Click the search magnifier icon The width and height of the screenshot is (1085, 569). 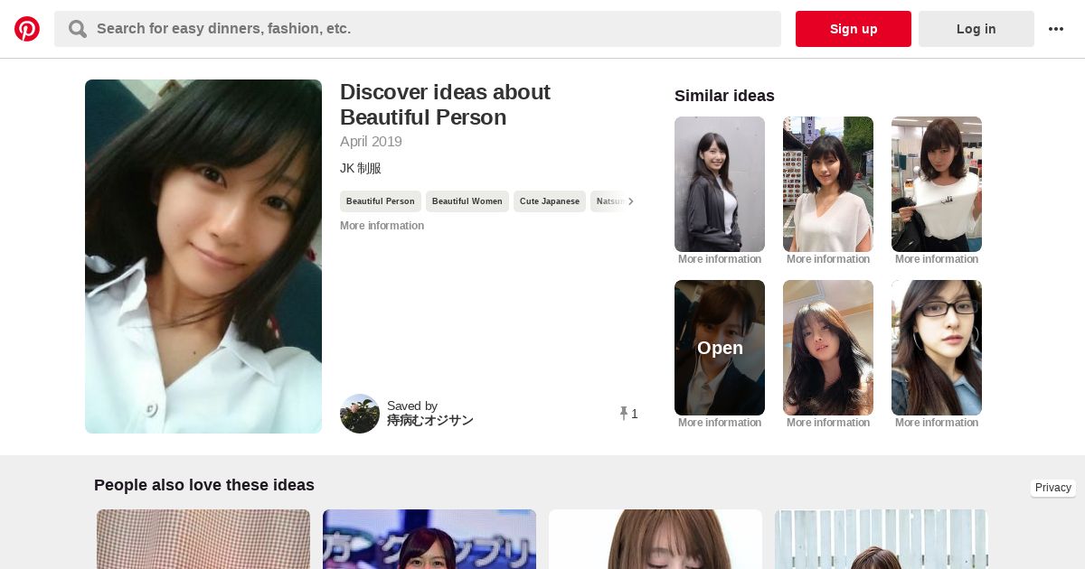pyautogui.click(x=78, y=29)
